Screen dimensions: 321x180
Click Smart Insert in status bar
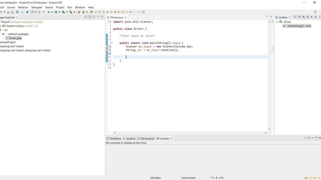(189, 178)
